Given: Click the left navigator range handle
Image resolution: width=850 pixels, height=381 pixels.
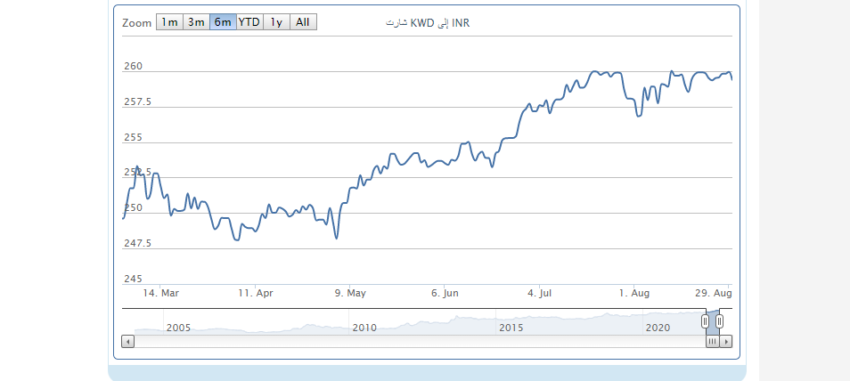Looking at the screenshot, I should tap(705, 321).
